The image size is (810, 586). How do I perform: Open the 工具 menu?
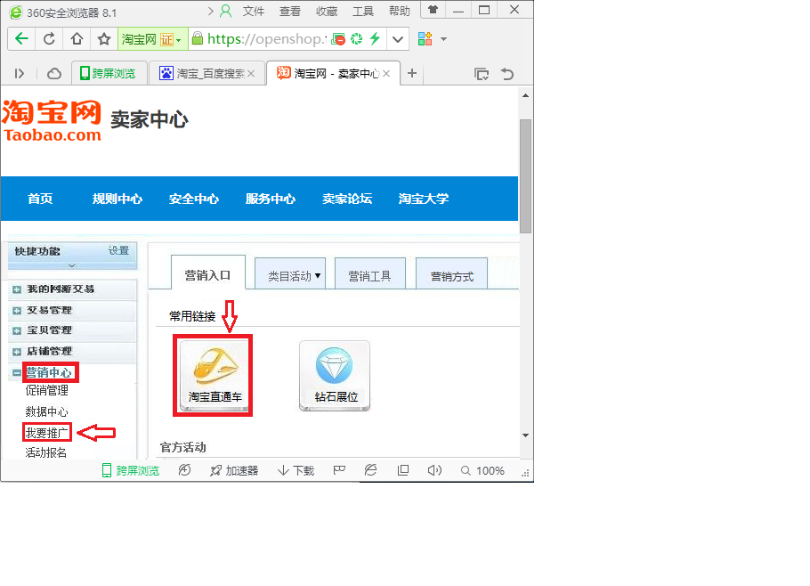pyautogui.click(x=362, y=12)
